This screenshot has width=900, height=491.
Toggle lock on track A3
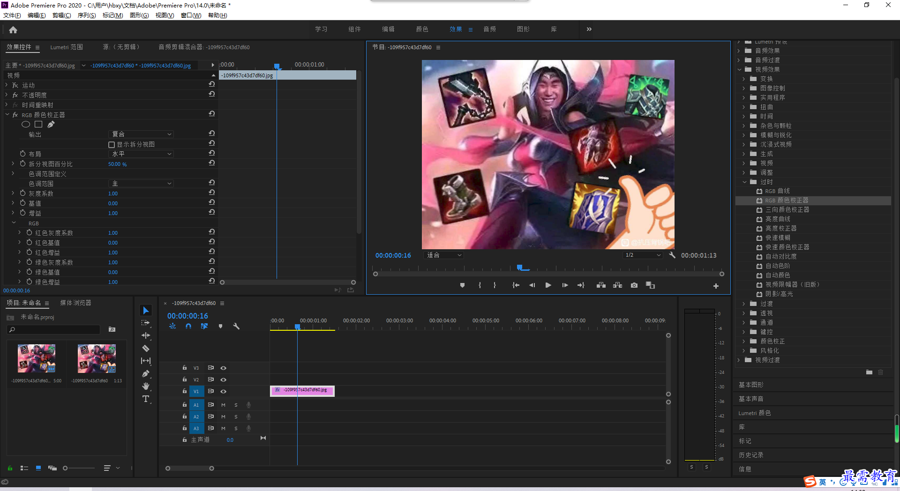[x=184, y=428]
